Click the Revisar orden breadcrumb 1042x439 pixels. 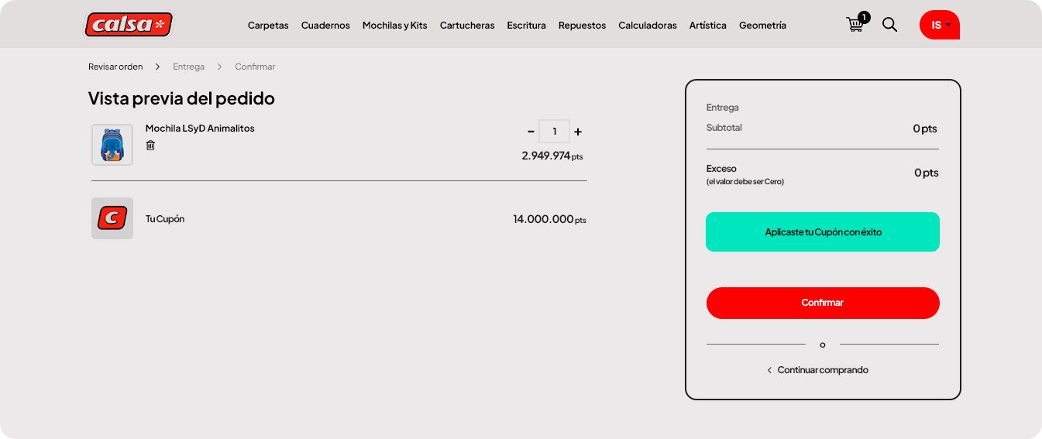115,67
